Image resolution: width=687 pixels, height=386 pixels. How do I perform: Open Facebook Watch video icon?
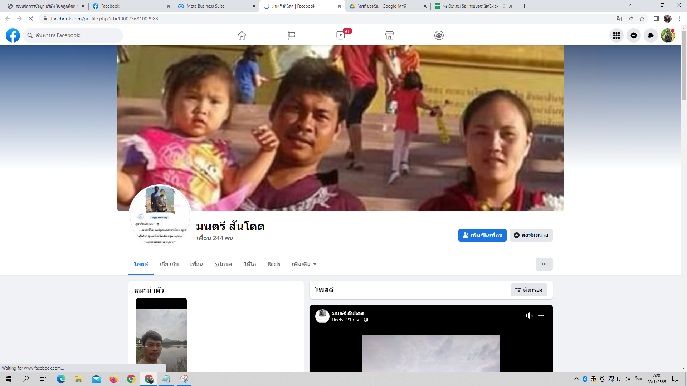pyautogui.click(x=341, y=35)
